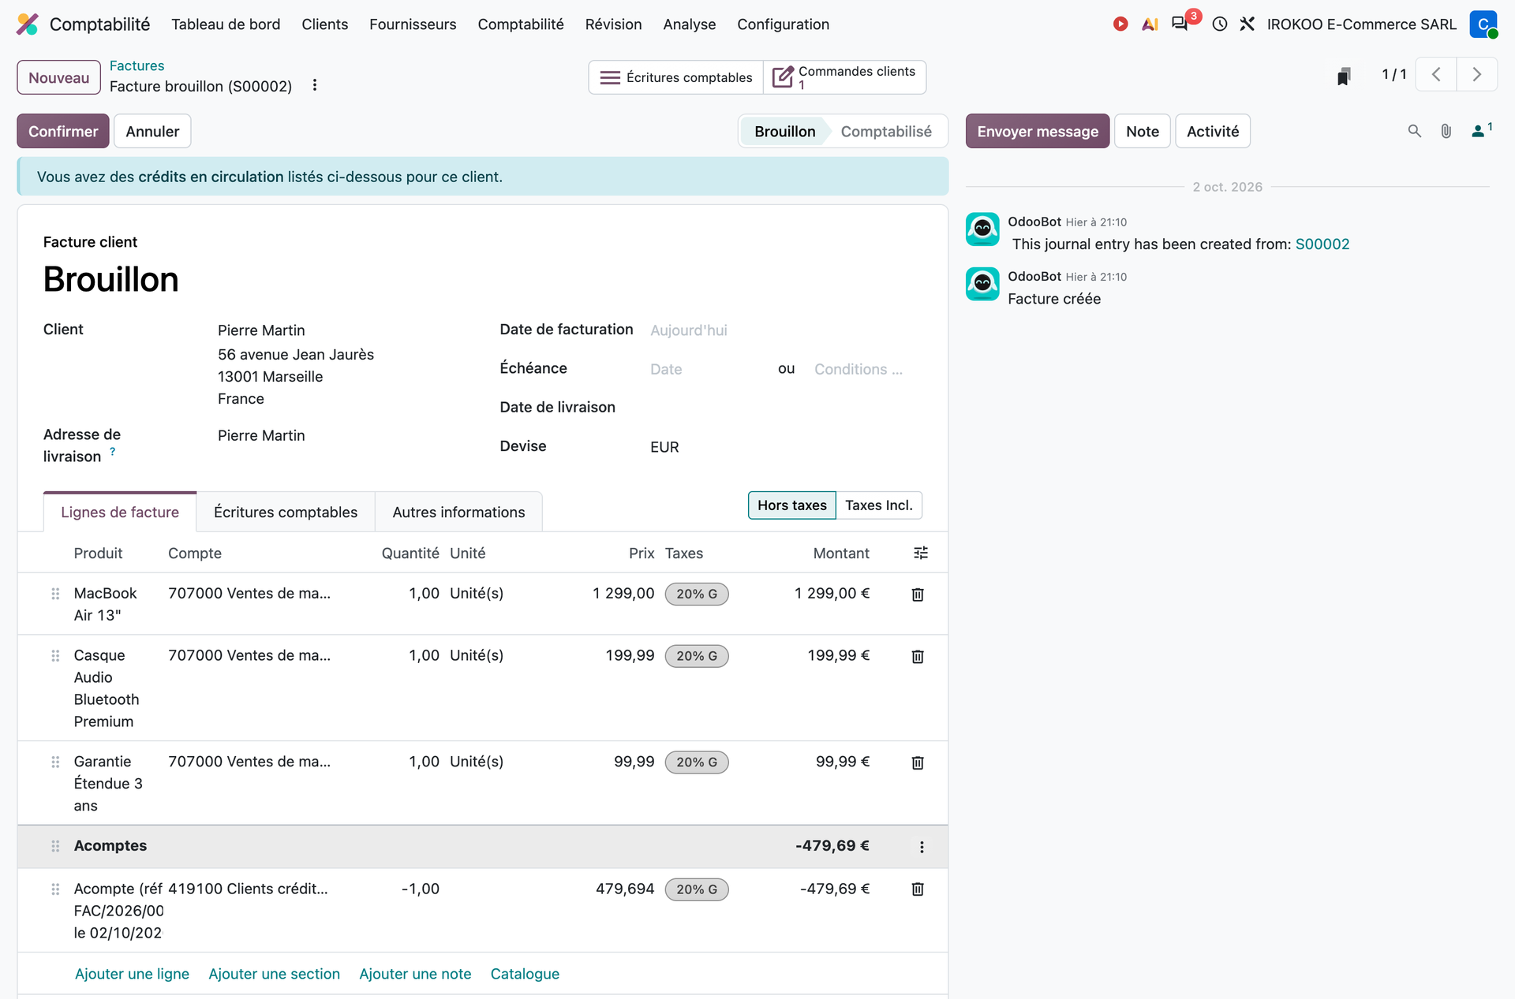Delete the Acompte invoice line
The image size is (1515, 999).
tap(918, 889)
